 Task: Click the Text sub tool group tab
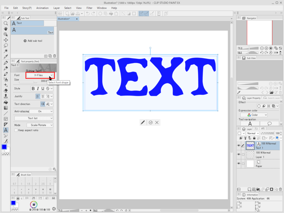27,23
